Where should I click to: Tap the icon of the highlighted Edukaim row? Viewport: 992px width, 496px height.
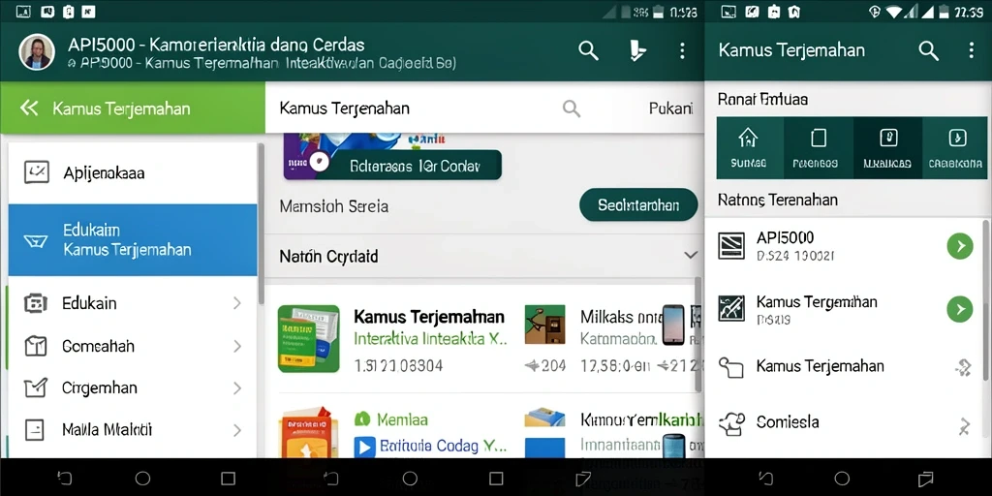35,240
